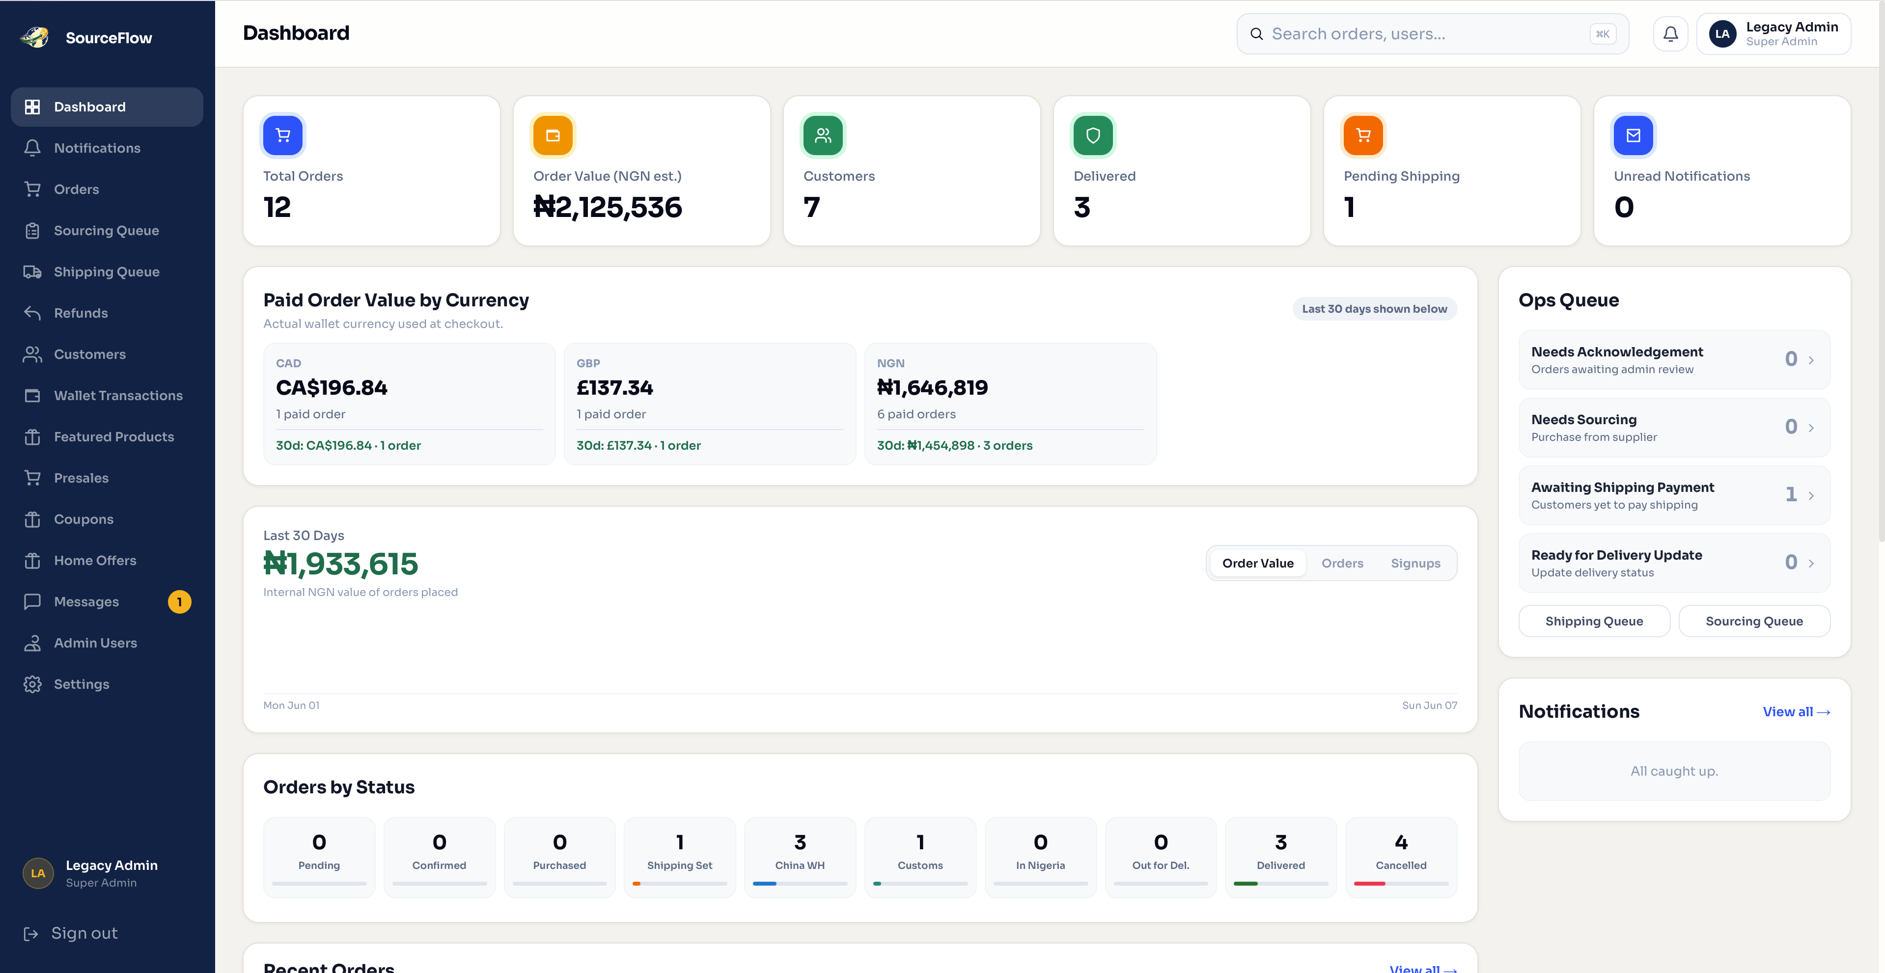Click the Cancelled status progress bar
Viewport: 1885px width, 973px height.
tap(1401, 884)
